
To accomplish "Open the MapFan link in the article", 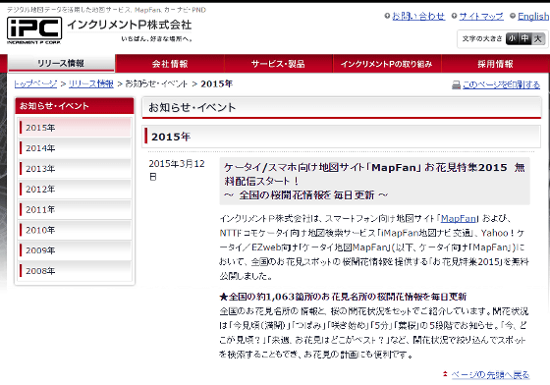I will point(459,219).
